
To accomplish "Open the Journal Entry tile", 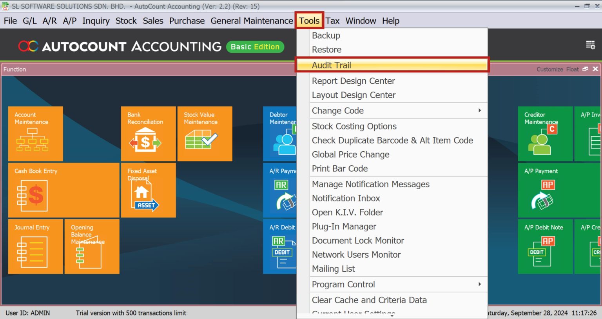I will coord(35,246).
